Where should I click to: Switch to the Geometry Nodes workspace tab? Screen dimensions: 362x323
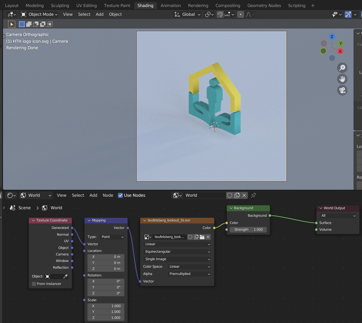(x=264, y=5)
